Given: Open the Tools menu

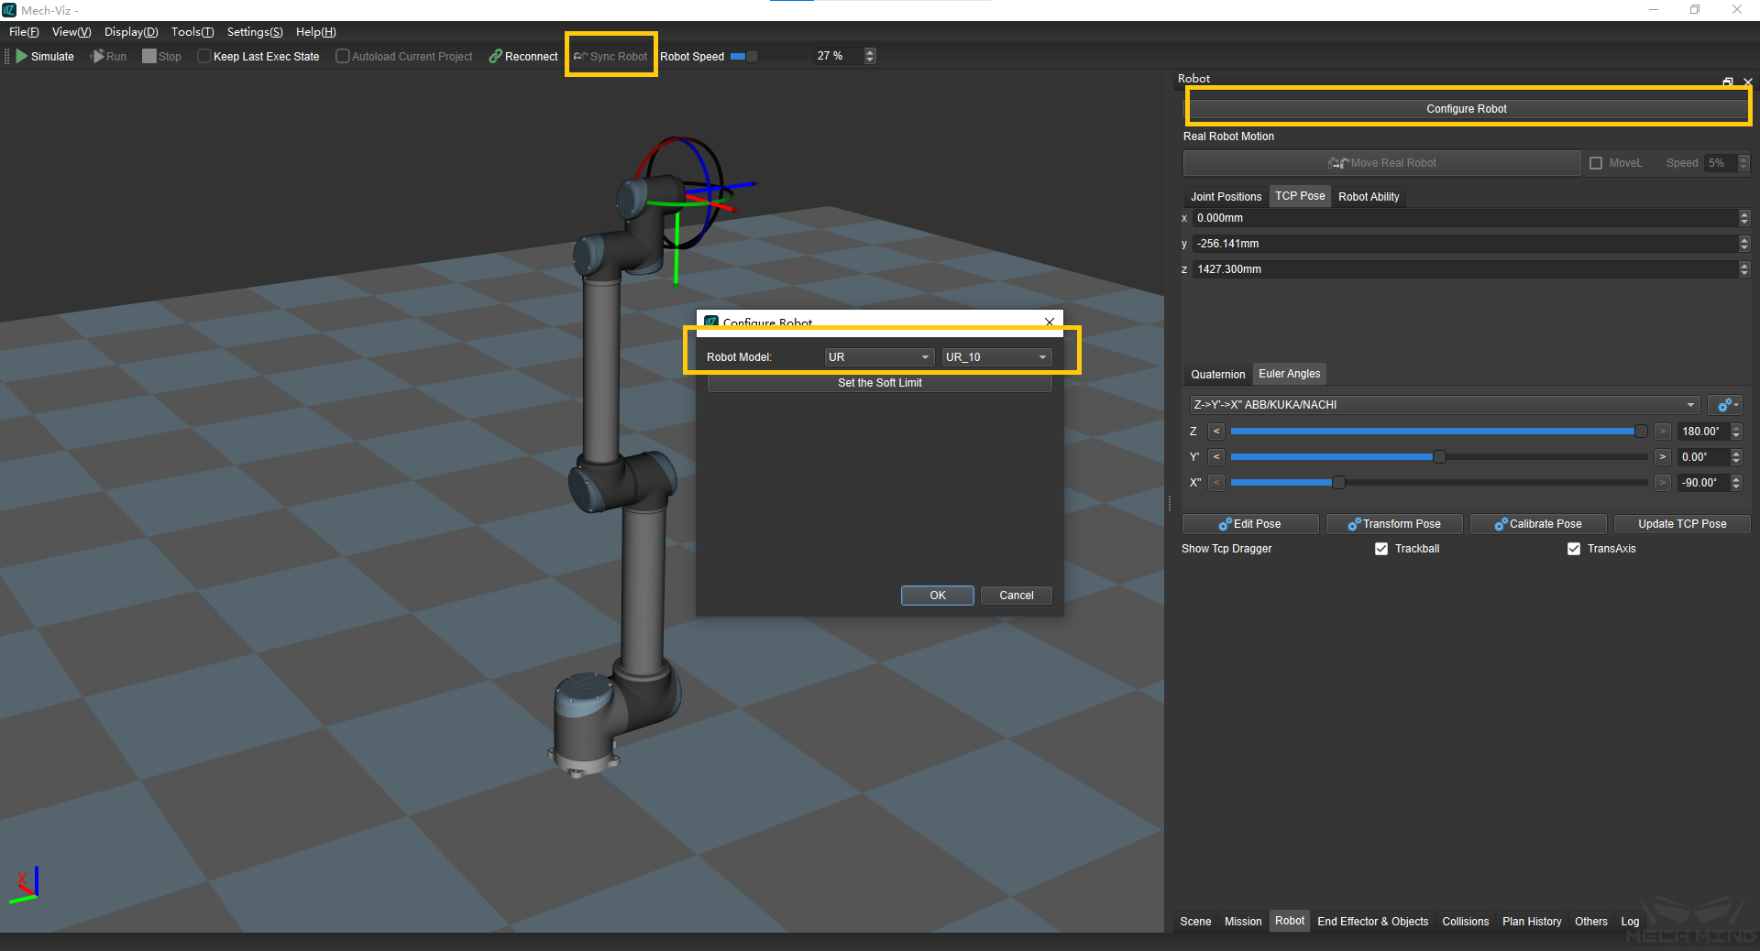Looking at the screenshot, I should (x=192, y=32).
